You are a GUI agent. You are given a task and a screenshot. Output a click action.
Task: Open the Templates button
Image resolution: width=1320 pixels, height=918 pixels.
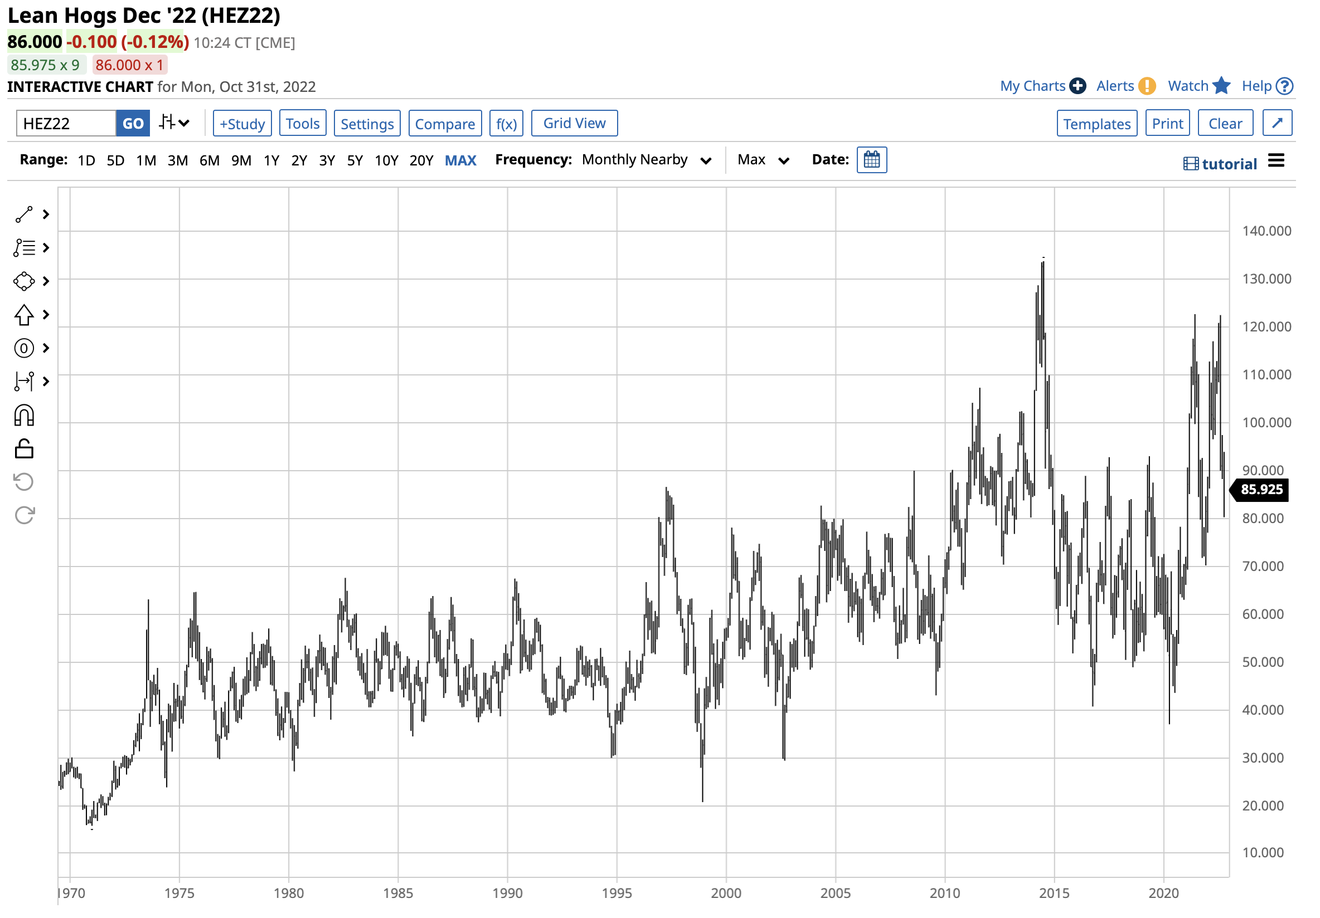coord(1096,124)
